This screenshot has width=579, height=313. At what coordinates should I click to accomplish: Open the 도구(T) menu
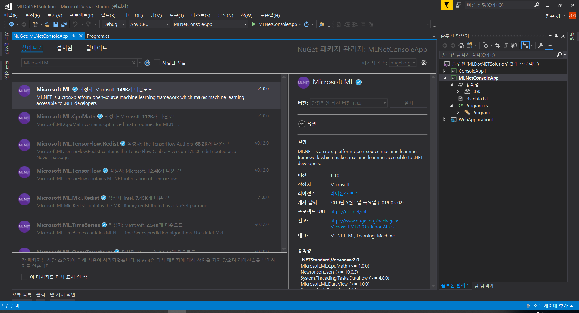tap(176, 15)
